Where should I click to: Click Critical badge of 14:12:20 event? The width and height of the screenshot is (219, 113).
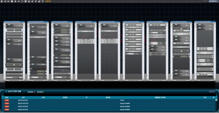click(7, 104)
